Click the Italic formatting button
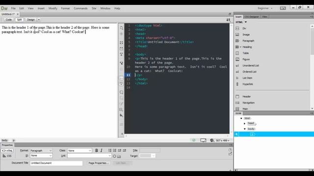Image resolution: width=314 pixels, height=176 pixels. tap(102, 151)
